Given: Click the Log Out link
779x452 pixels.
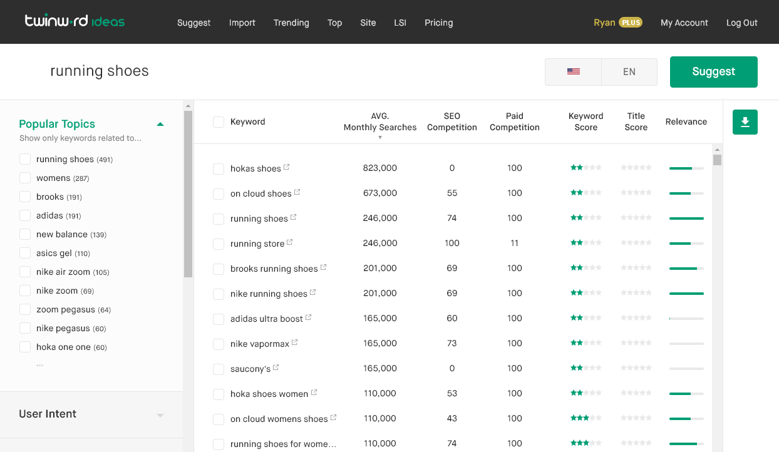Looking at the screenshot, I should point(742,23).
